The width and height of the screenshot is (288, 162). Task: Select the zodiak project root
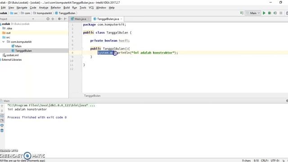coord(6,24)
